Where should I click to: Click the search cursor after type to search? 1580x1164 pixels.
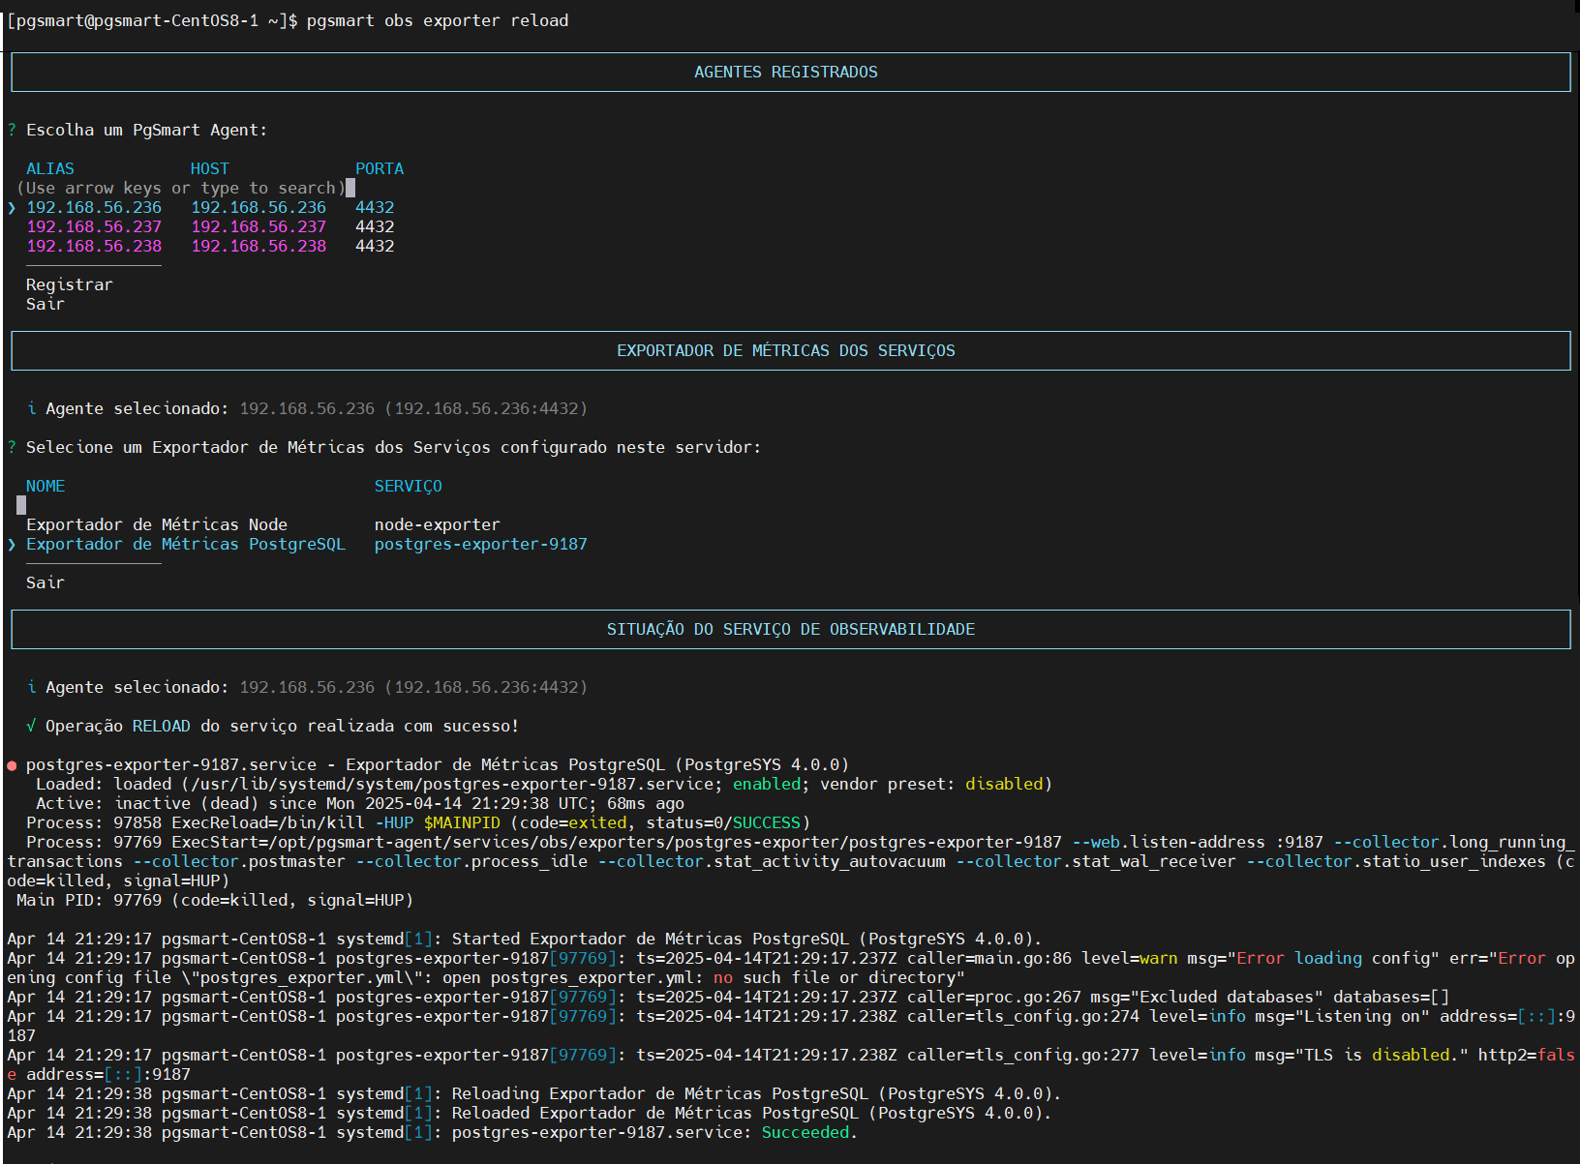pyautogui.click(x=350, y=188)
